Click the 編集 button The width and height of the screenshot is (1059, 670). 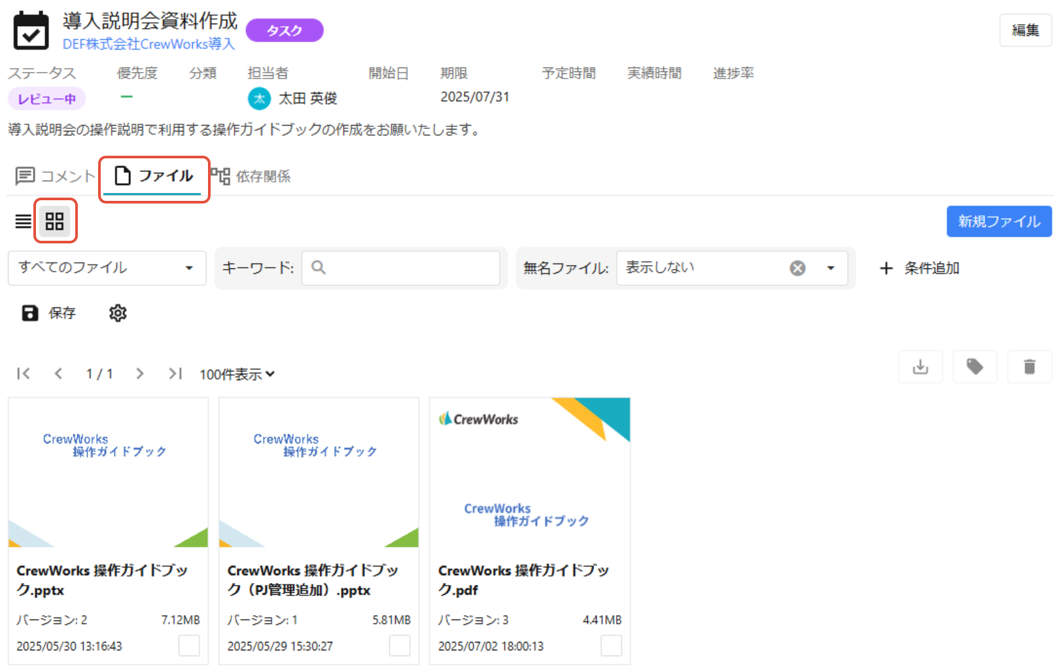[x=1025, y=30]
